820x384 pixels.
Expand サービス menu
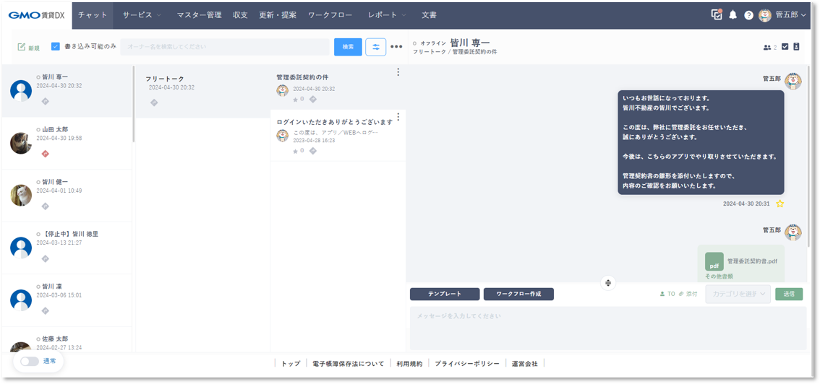click(142, 15)
